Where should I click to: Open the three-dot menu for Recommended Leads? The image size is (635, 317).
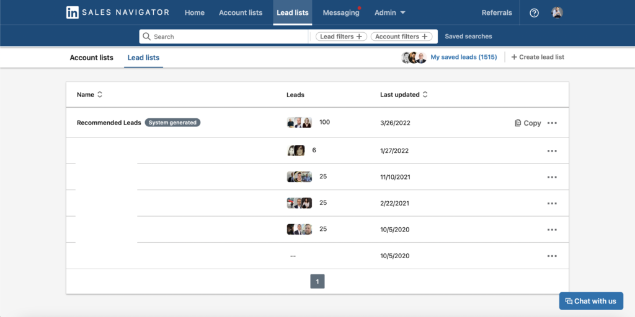pos(552,123)
